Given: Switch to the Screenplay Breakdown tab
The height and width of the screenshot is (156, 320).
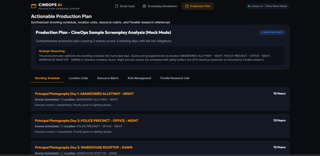Looking at the screenshot, I should (160, 6).
